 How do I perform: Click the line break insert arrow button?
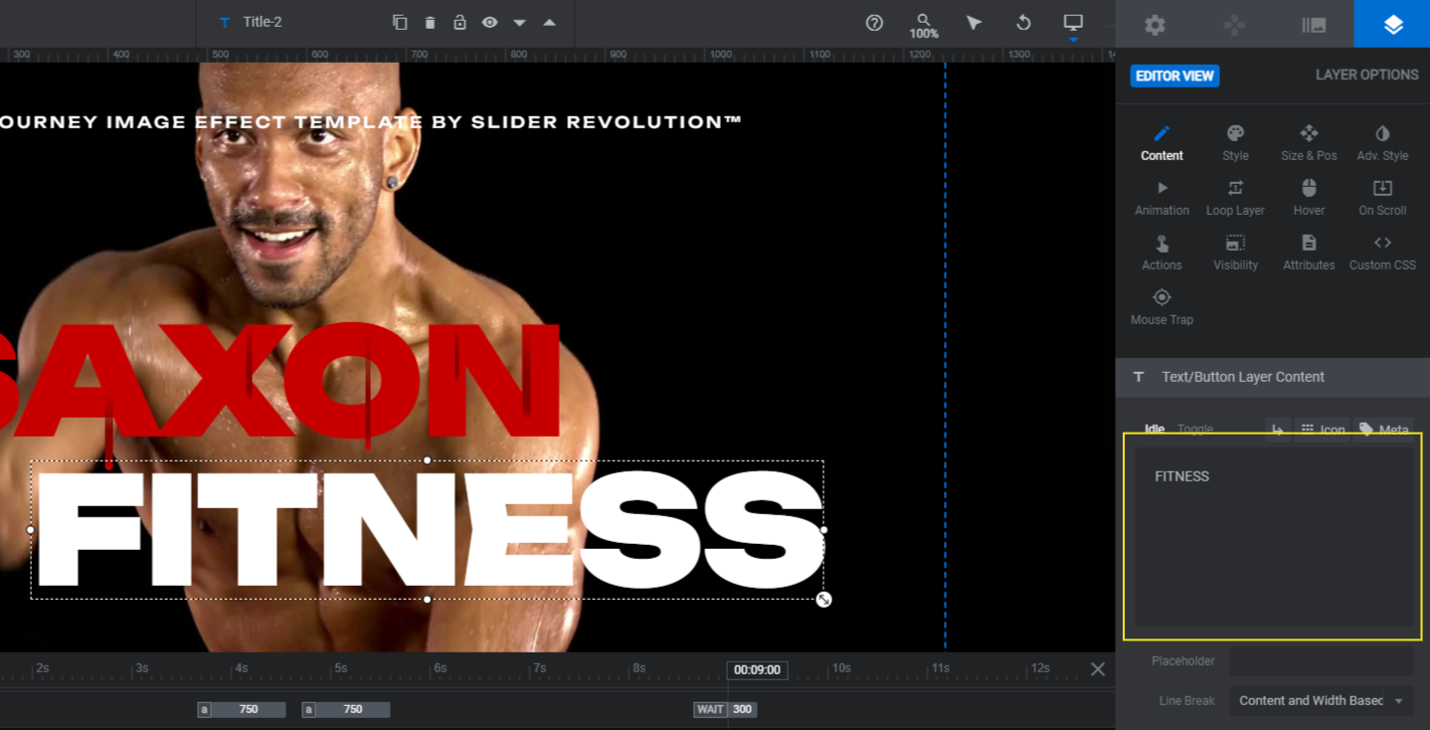coord(1278,430)
